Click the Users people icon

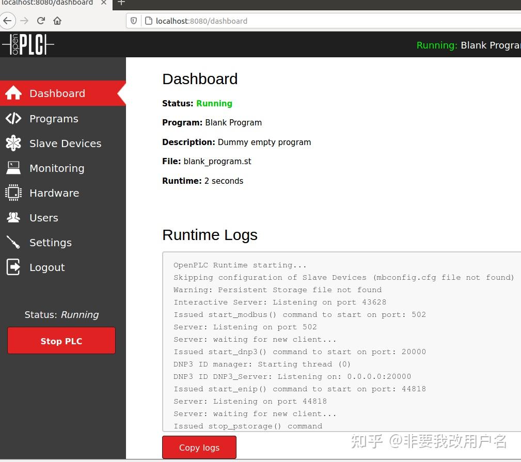pos(13,217)
